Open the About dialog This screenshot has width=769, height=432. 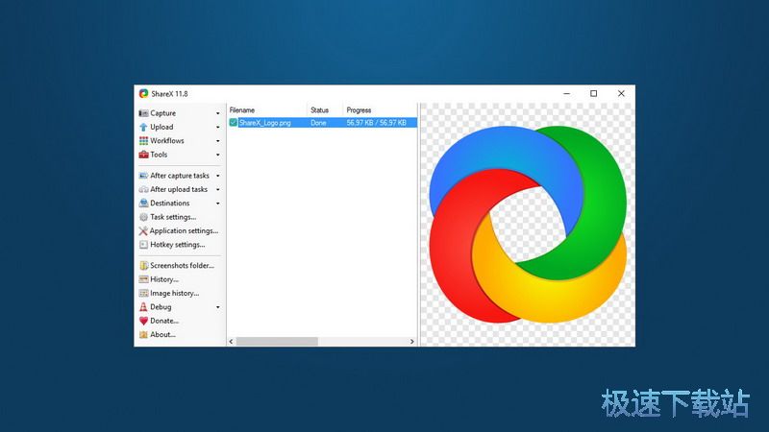point(162,335)
